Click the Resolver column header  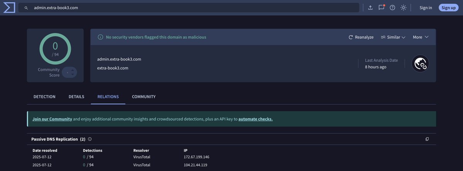pos(141,150)
